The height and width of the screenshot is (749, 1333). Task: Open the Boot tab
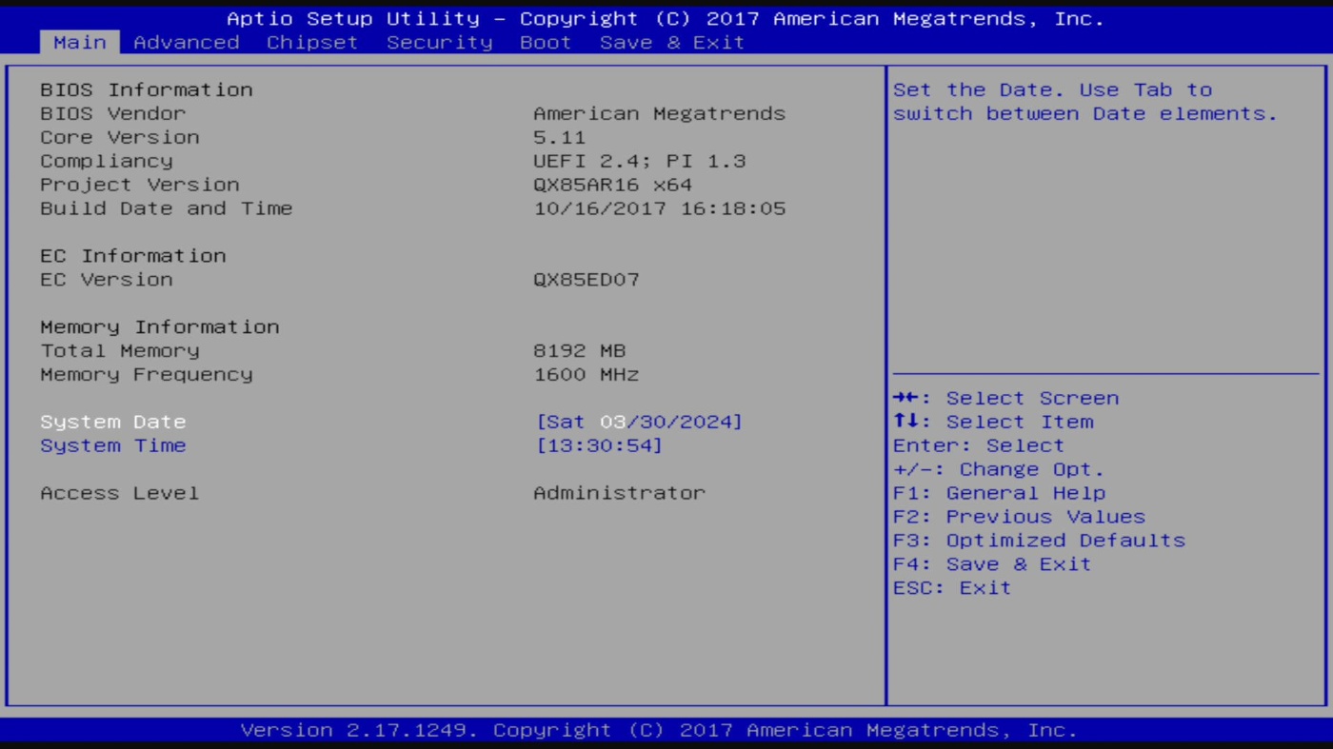(x=546, y=42)
